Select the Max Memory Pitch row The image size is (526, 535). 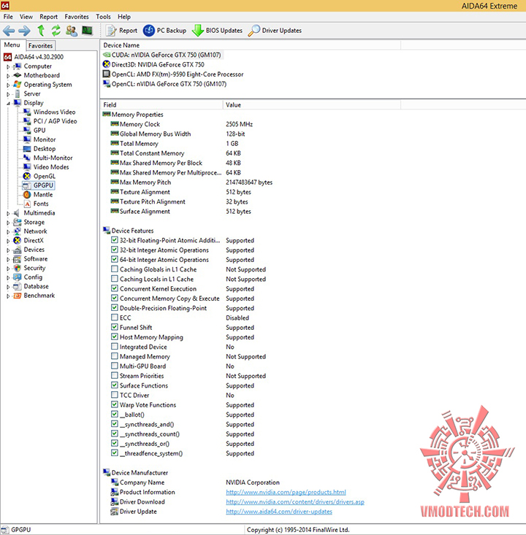pyautogui.click(x=191, y=182)
